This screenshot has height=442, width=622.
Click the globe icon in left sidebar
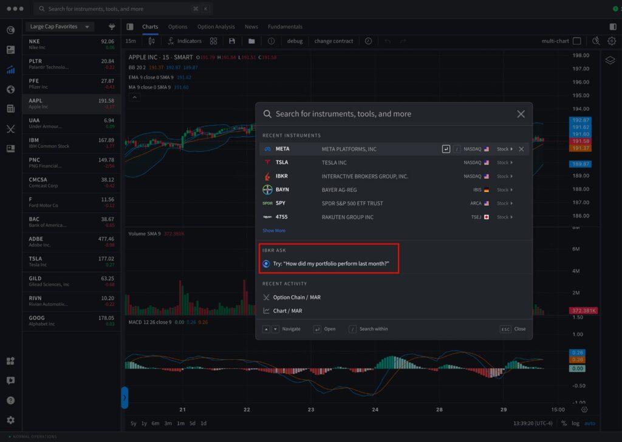pyautogui.click(x=10, y=89)
